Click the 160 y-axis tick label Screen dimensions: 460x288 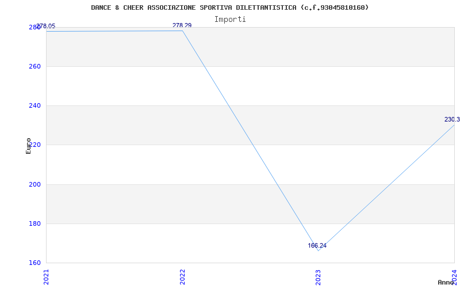coord(34,263)
